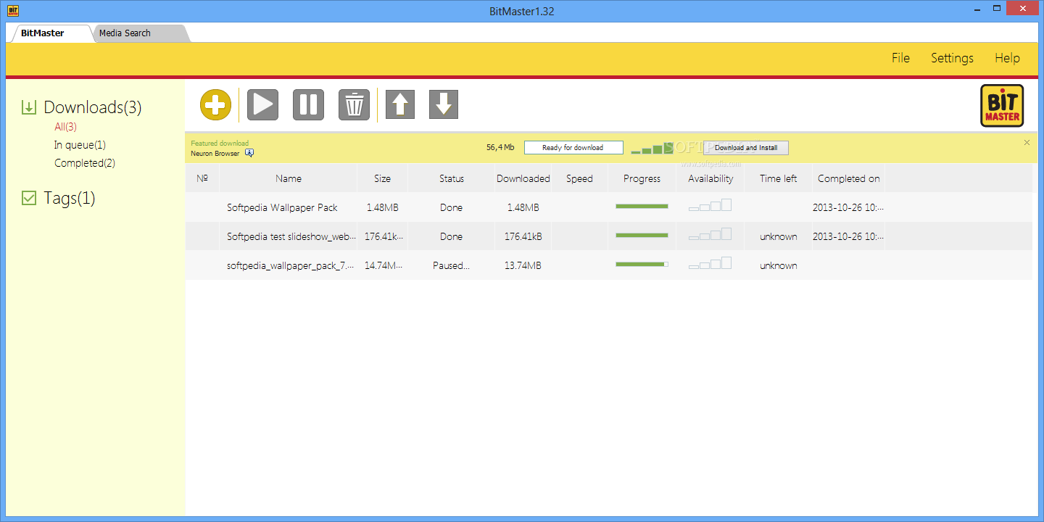
Task: Move download up with up arrow icon
Action: coord(399,104)
